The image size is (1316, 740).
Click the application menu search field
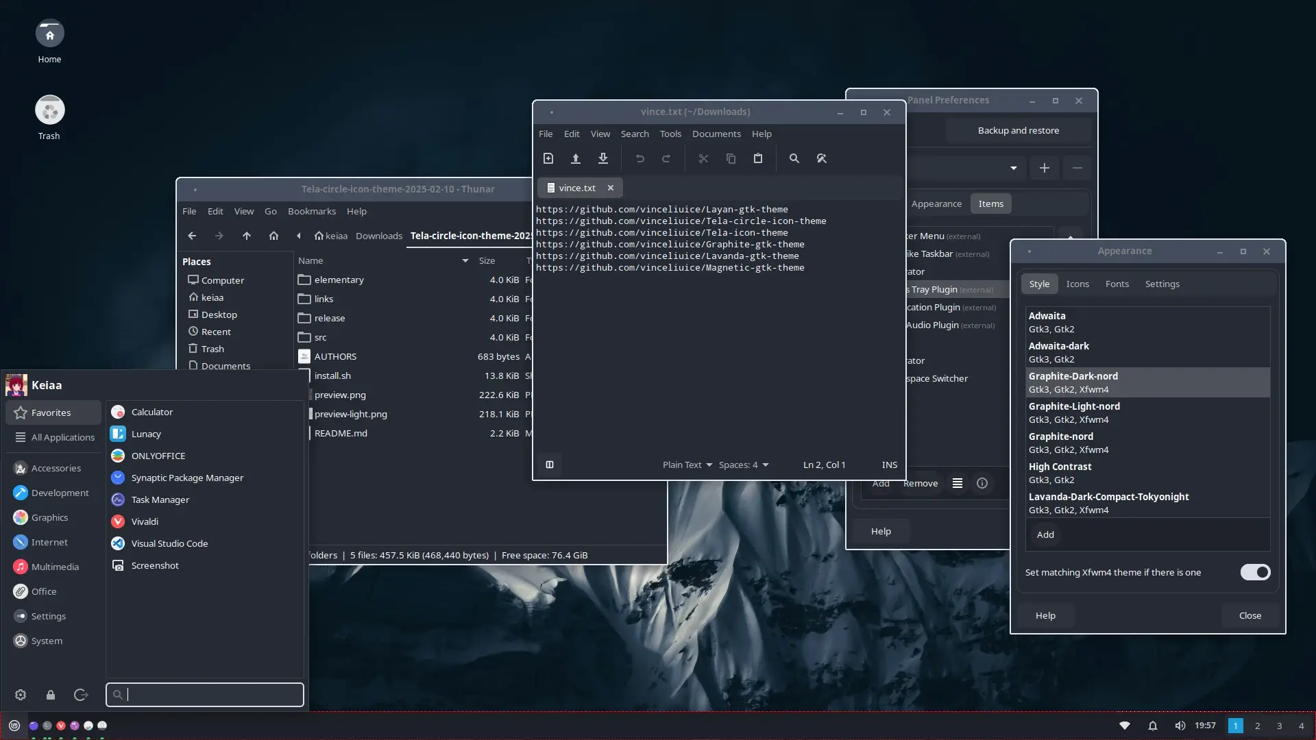pos(206,695)
